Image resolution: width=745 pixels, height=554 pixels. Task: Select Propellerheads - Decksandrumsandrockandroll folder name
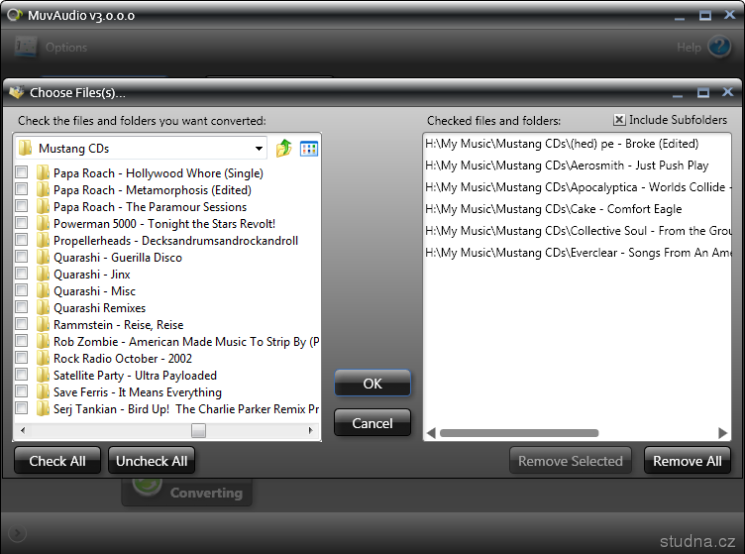(x=175, y=241)
